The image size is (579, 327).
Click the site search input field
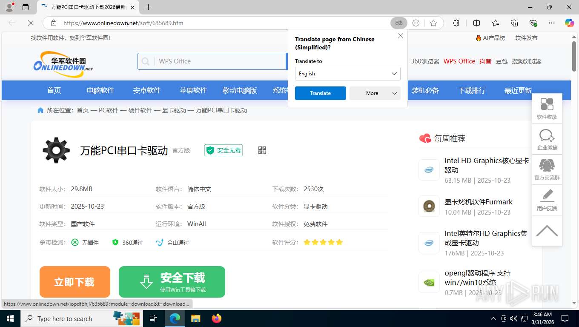click(219, 61)
